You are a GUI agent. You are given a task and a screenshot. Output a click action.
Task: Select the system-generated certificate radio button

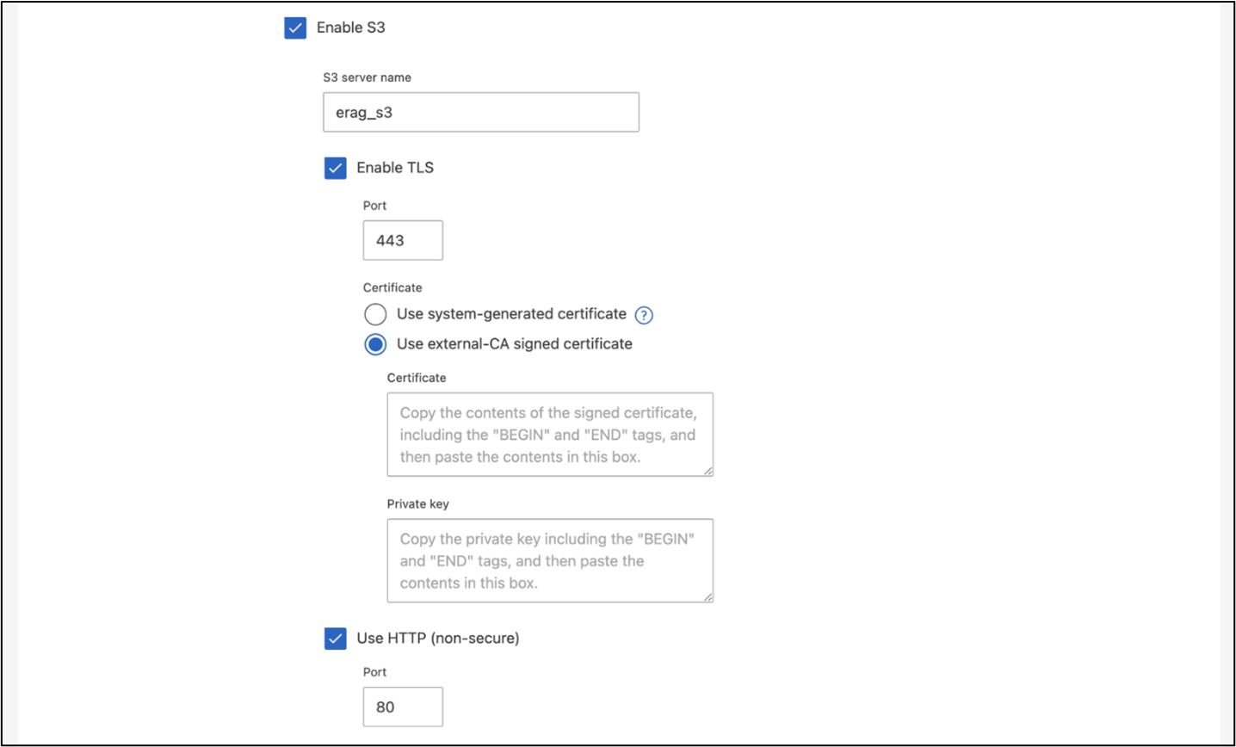pyautogui.click(x=375, y=315)
